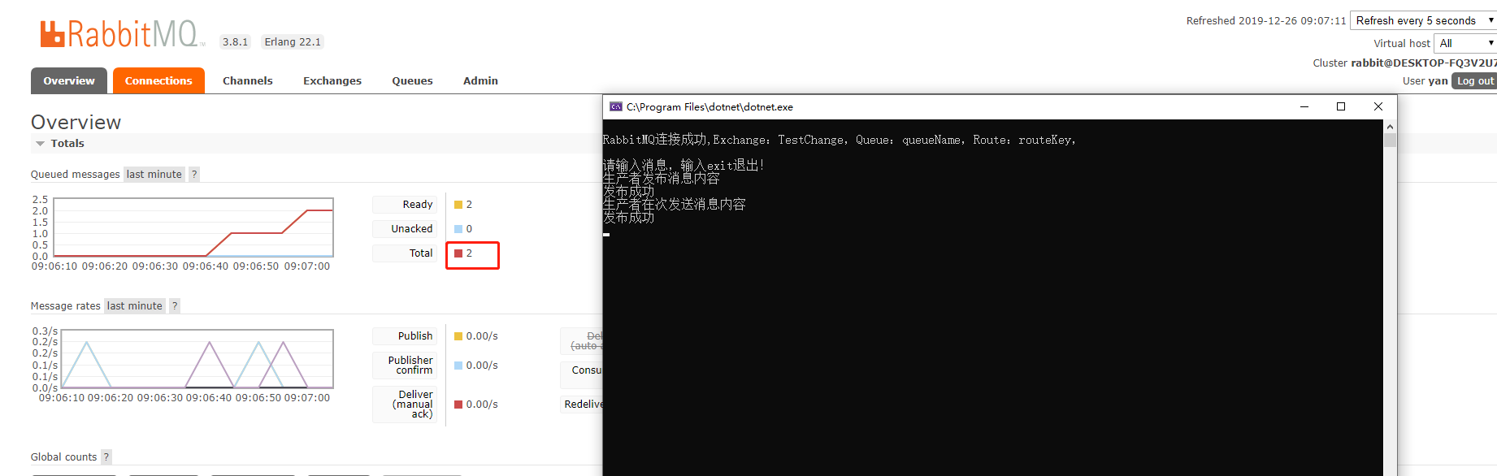
Task: Open help for Global counts
Action: tap(106, 457)
